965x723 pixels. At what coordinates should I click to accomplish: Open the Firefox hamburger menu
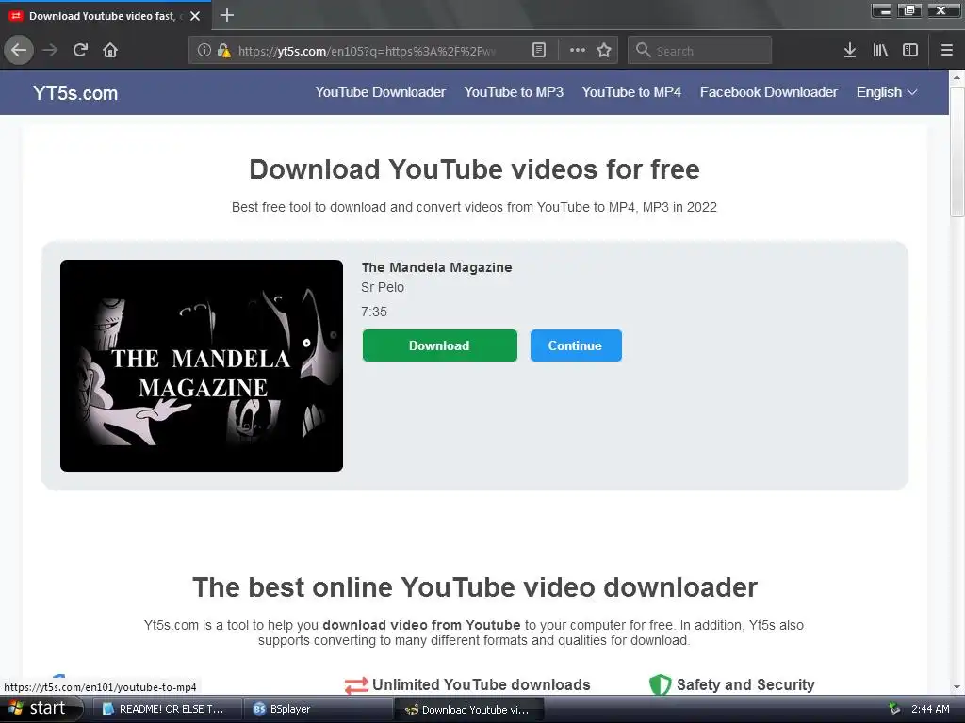[x=946, y=51]
